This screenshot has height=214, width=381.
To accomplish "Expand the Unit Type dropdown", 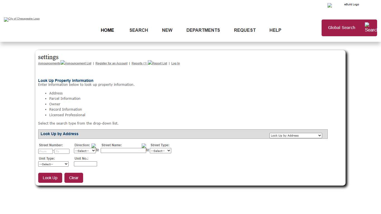I will pyautogui.click(x=53, y=164).
